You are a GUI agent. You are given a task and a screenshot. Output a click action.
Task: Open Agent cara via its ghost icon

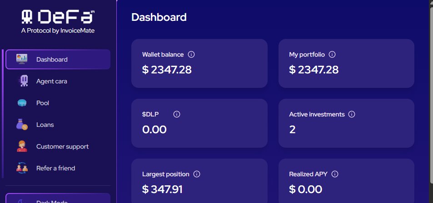tap(22, 81)
